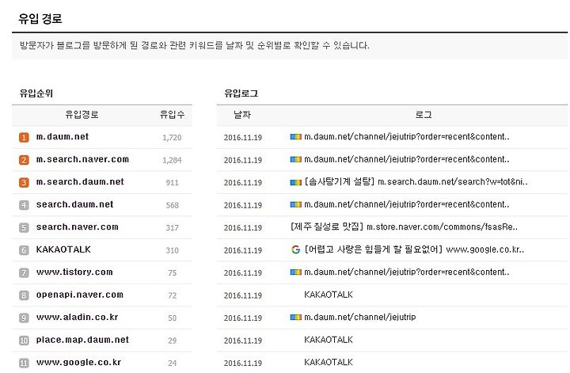This screenshot has width=570, height=373.
Task: Click Daum icon beside m.daum.net/channel/jejutrip short link
Action: pyautogui.click(x=296, y=317)
